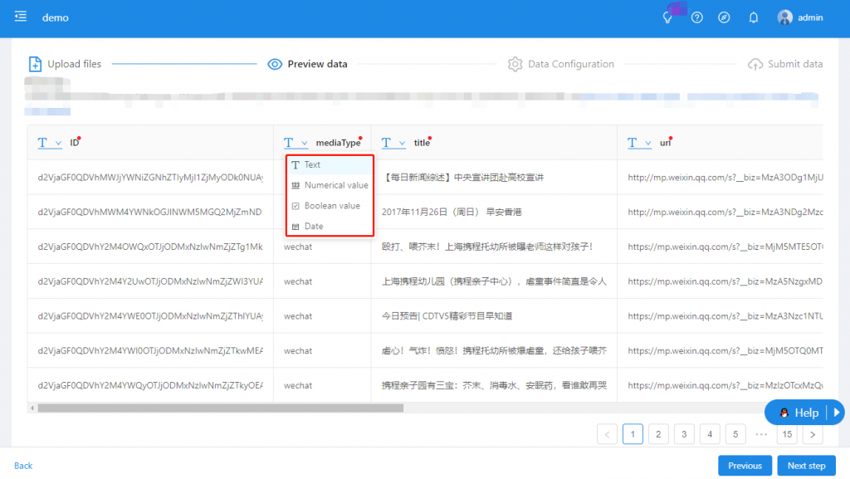Screen dimensions: 850x479
Task: Click the Back link
Action: [23, 466]
